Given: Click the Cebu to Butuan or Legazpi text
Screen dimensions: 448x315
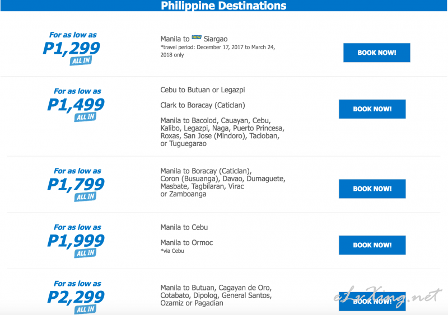Looking at the screenshot, I should point(203,90).
